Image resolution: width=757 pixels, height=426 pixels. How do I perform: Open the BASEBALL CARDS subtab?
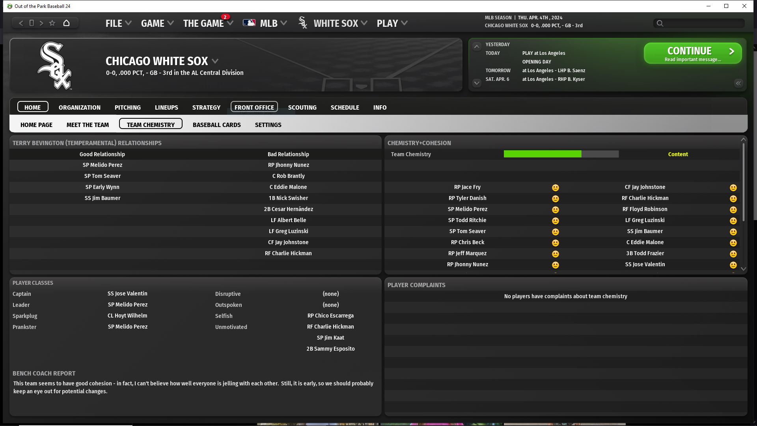click(216, 125)
